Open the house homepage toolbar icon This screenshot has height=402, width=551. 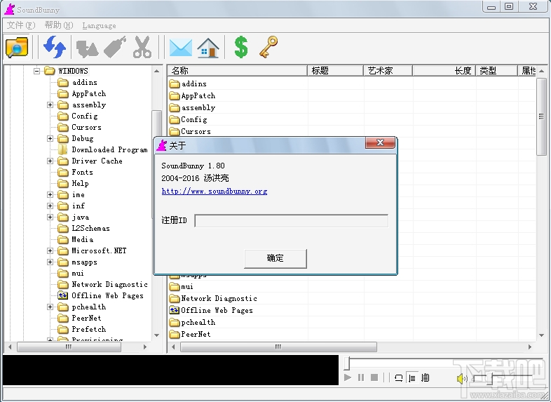[x=208, y=48]
